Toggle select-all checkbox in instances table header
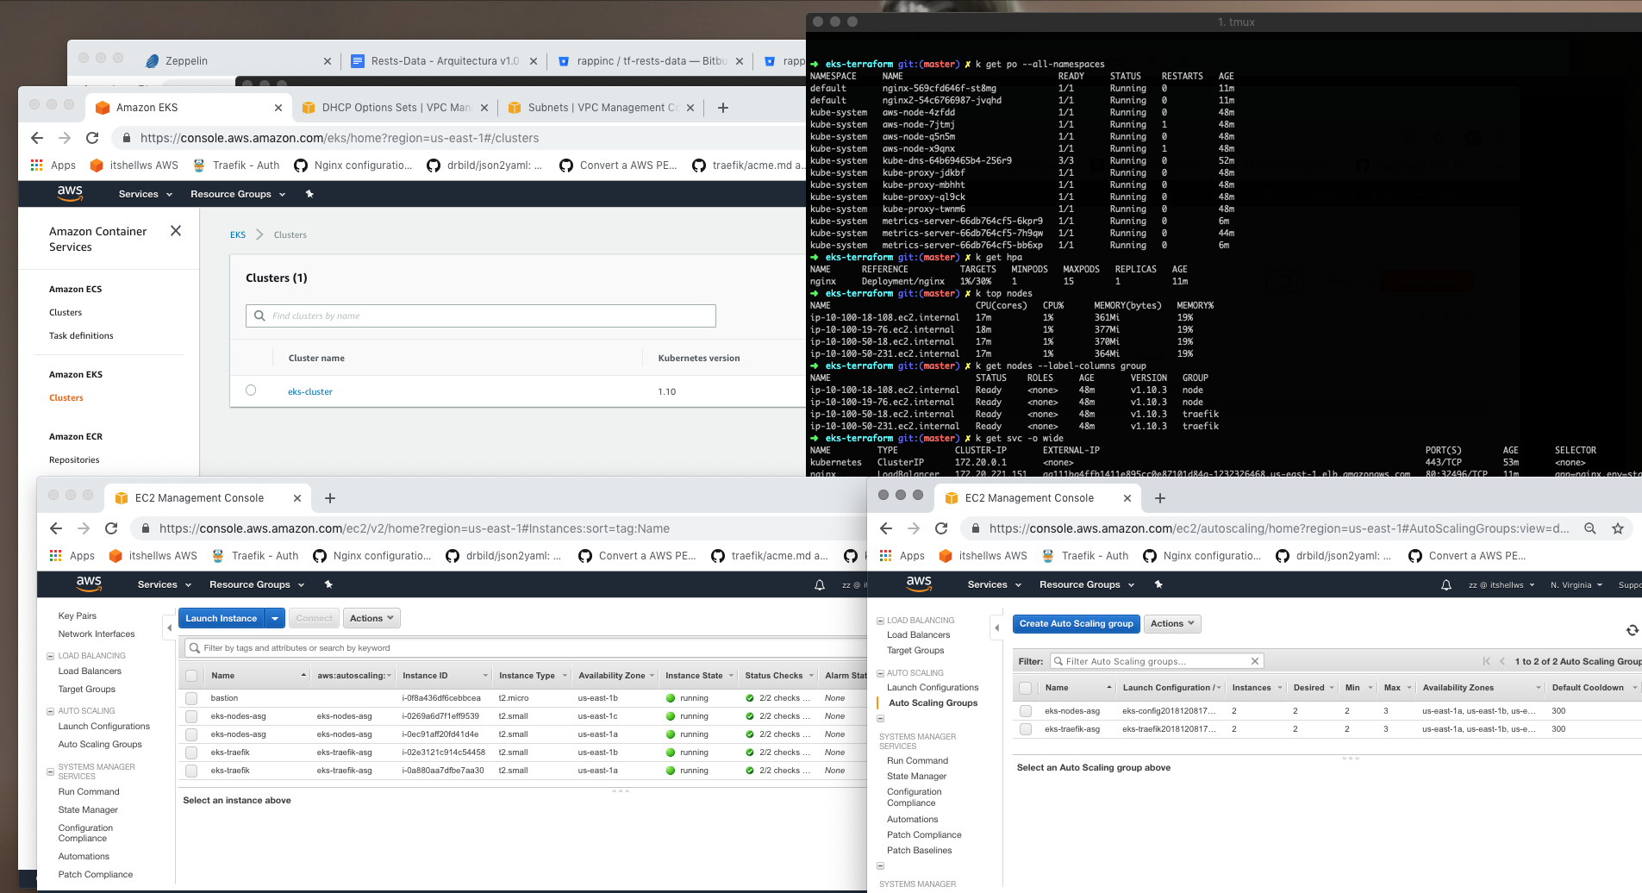This screenshot has width=1642, height=893. click(x=191, y=676)
